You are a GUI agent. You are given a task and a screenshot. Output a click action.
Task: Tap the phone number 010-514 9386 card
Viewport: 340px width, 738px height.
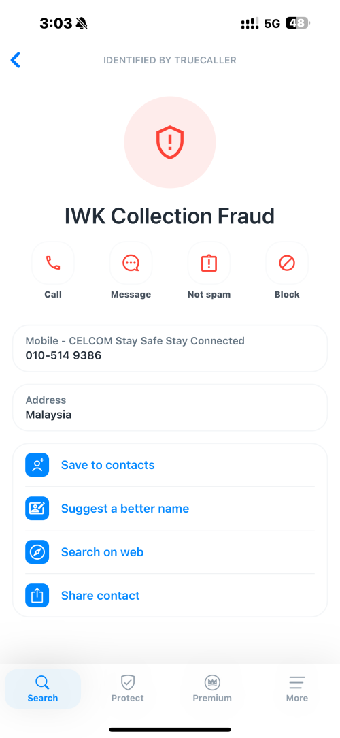170,349
